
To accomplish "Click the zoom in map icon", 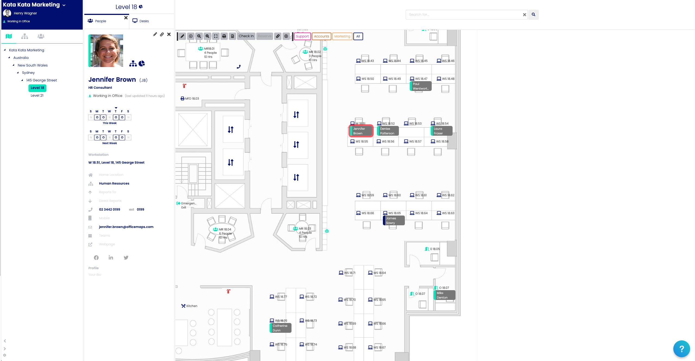I will coord(207,36).
